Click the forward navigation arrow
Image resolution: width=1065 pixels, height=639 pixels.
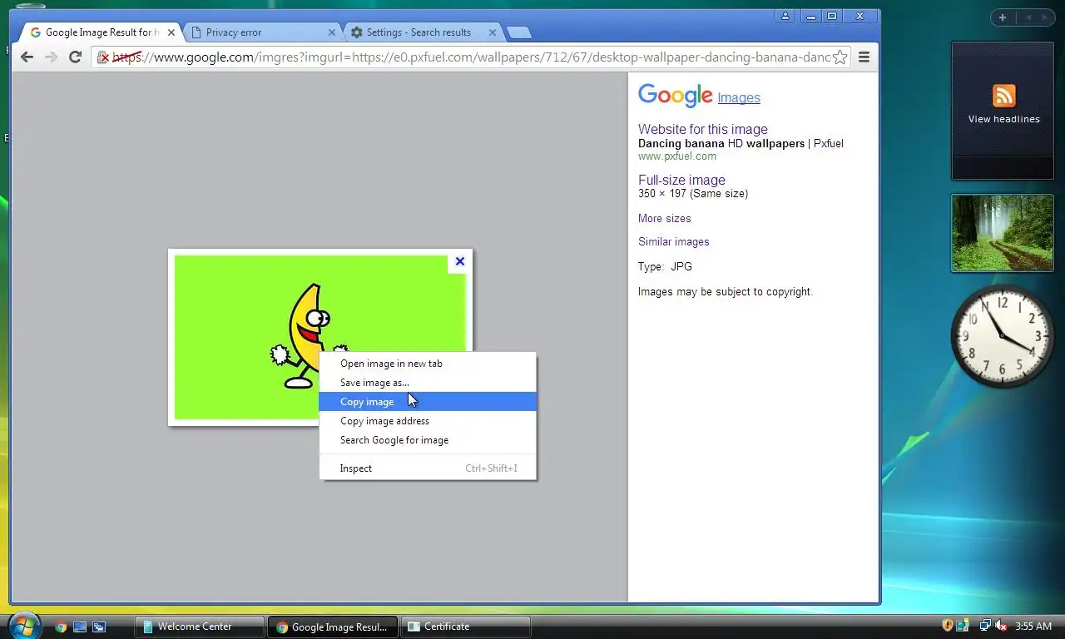tap(51, 57)
